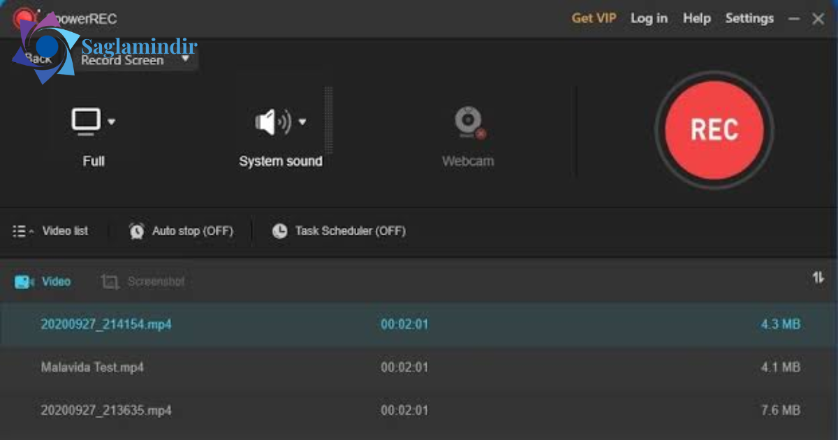Select the Full screen monitor icon
Screen dimensions: 838x440
[x=86, y=122]
